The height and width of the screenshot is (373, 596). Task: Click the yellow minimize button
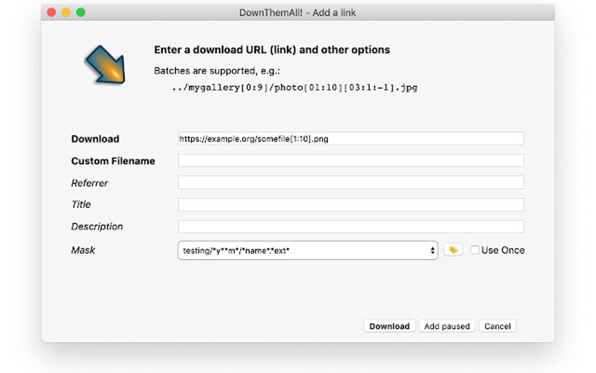[x=66, y=11]
